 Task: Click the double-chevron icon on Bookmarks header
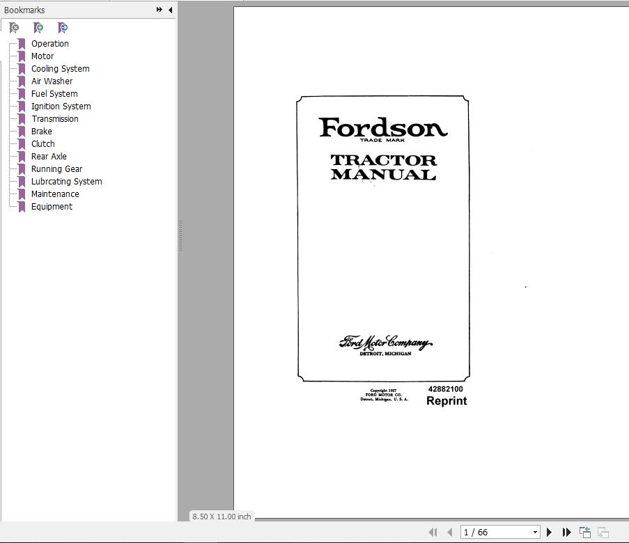pos(159,10)
